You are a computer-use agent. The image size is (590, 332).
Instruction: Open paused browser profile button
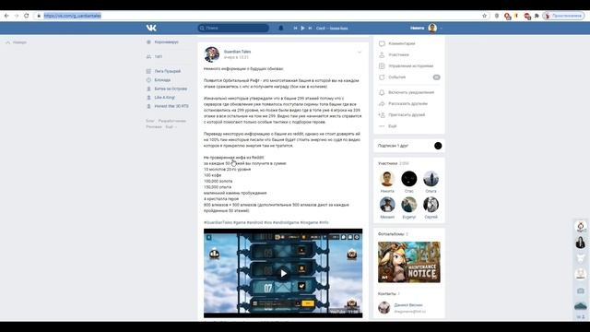(x=563, y=16)
